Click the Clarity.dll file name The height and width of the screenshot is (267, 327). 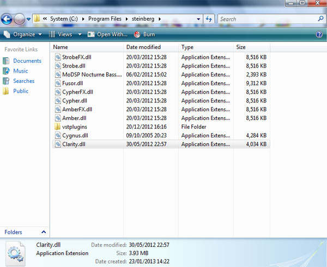pyautogui.click(x=74, y=144)
